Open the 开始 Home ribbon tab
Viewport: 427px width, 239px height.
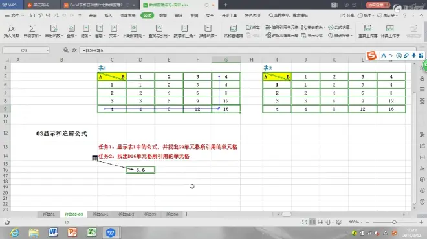point(93,16)
